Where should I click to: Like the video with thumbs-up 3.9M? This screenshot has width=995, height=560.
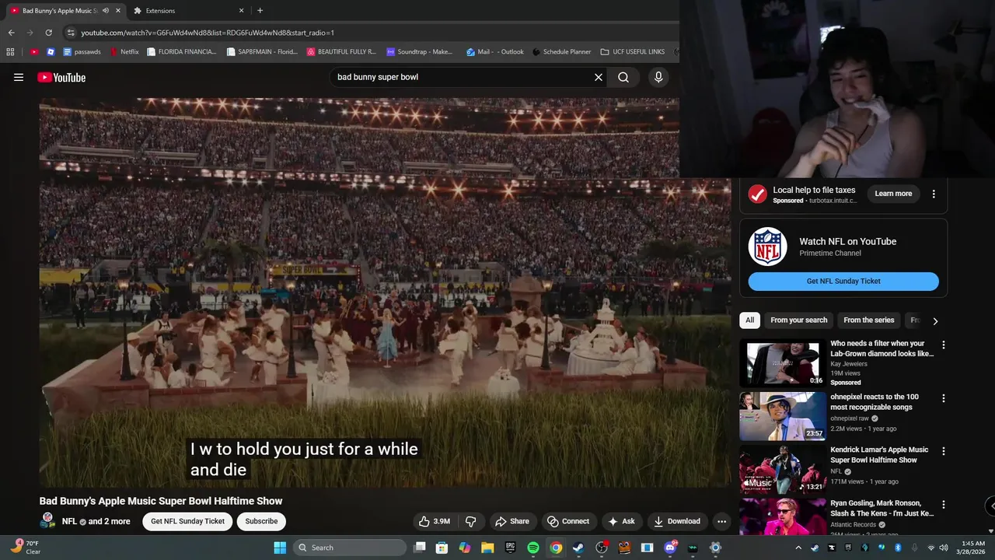pyautogui.click(x=435, y=521)
